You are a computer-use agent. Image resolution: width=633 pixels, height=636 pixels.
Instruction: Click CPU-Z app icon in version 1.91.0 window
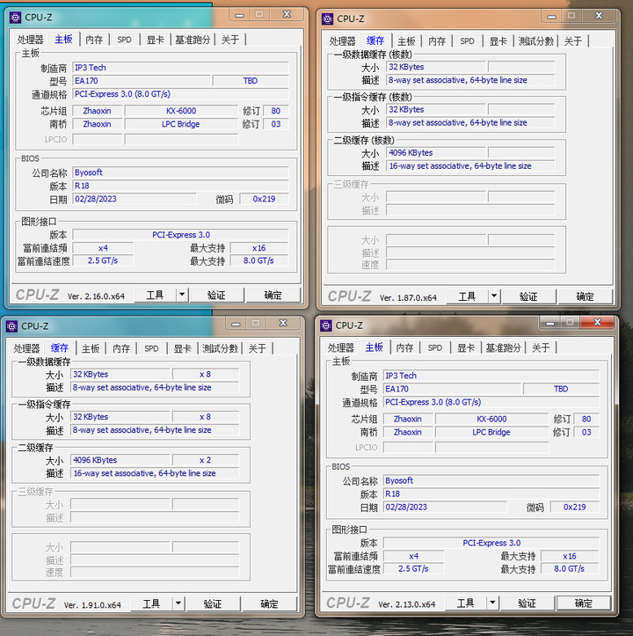[11, 326]
